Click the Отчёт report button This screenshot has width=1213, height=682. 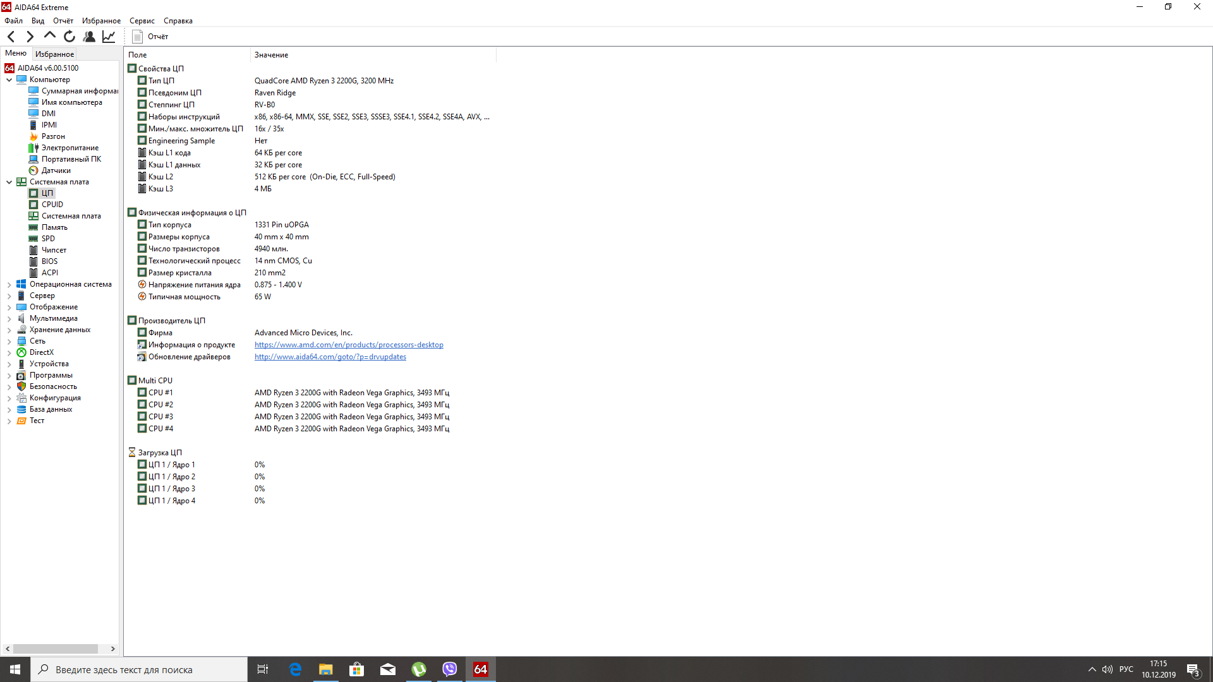(150, 37)
